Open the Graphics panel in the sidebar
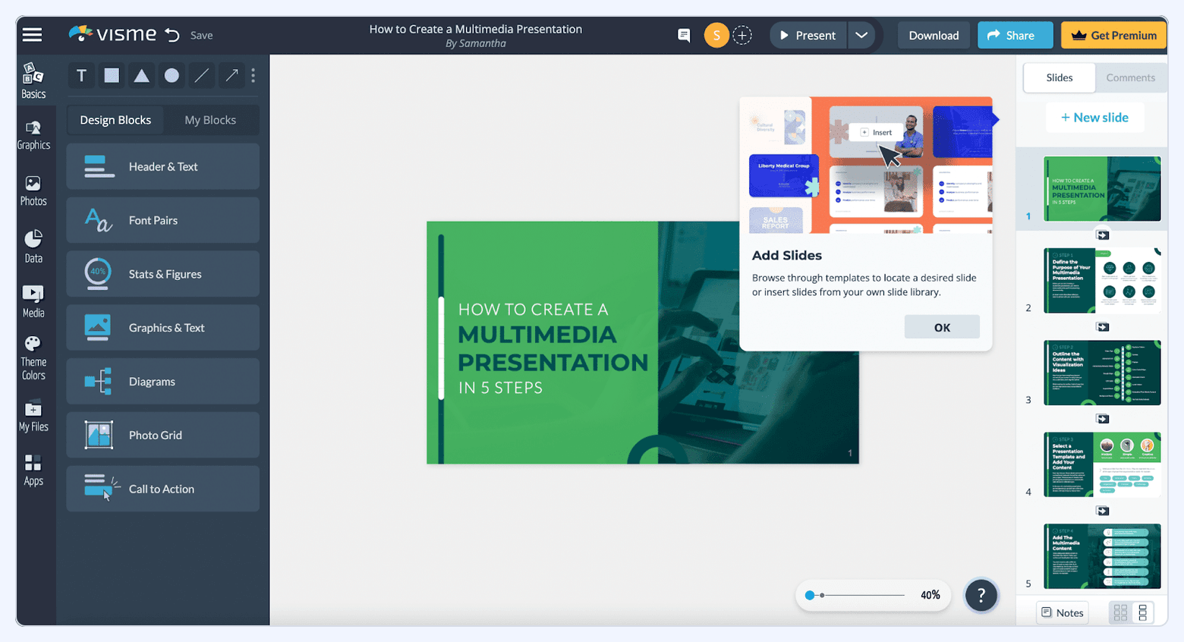The height and width of the screenshot is (642, 1184). (33, 135)
